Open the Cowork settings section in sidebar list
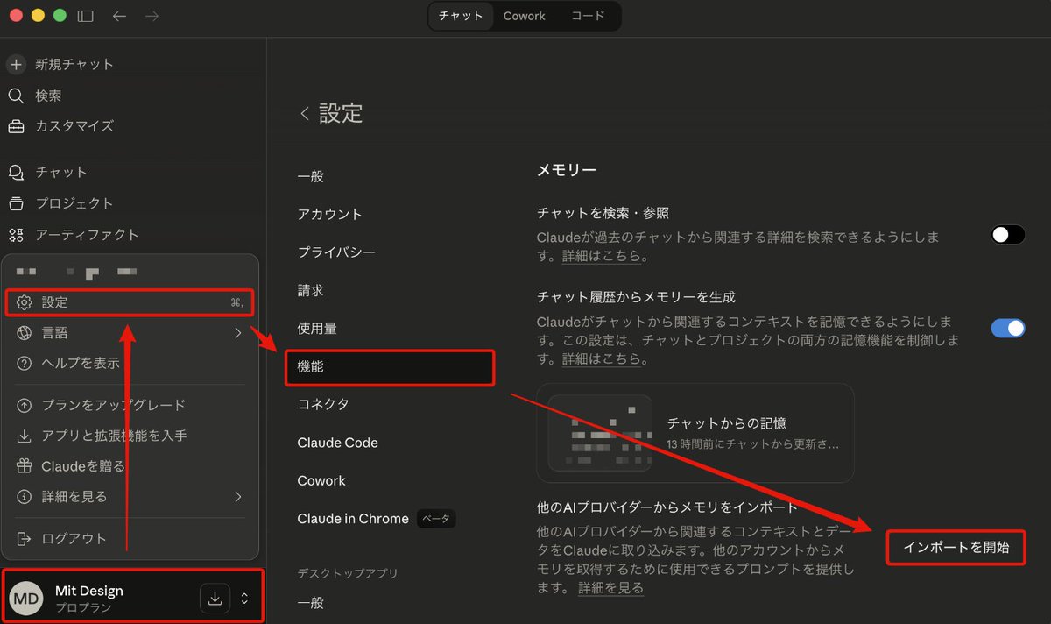This screenshot has height=624, width=1051. 321,480
